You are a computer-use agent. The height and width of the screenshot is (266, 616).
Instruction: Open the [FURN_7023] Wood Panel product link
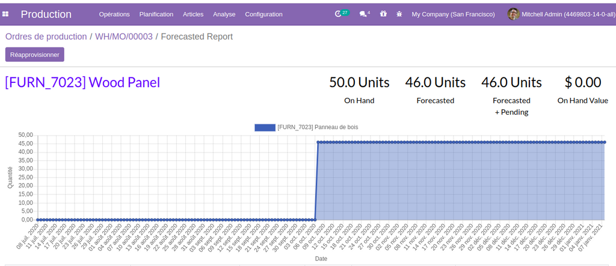tap(82, 82)
